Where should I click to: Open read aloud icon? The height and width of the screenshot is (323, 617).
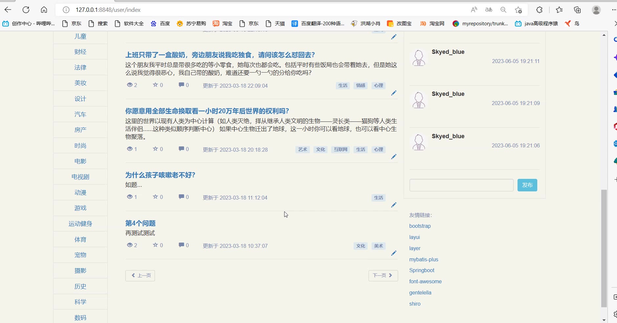474,10
